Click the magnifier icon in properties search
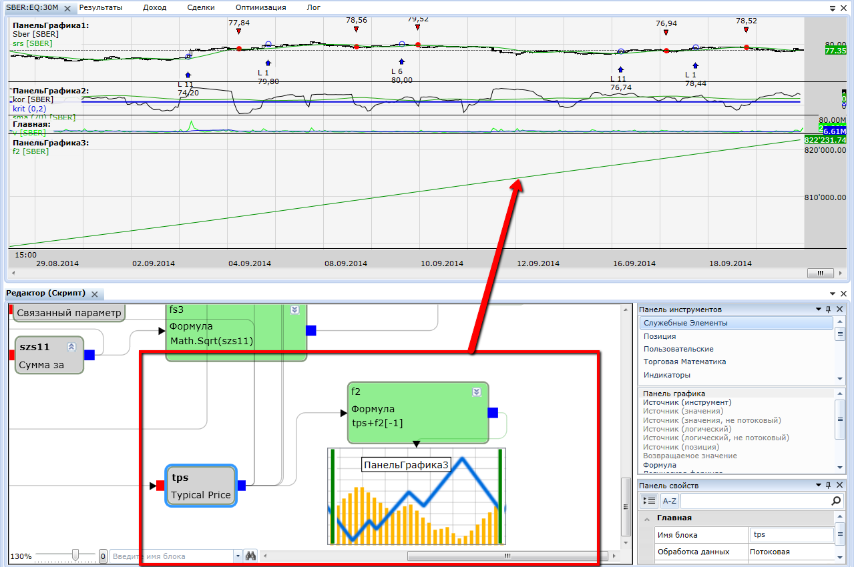This screenshot has height=567, width=854. click(x=836, y=500)
